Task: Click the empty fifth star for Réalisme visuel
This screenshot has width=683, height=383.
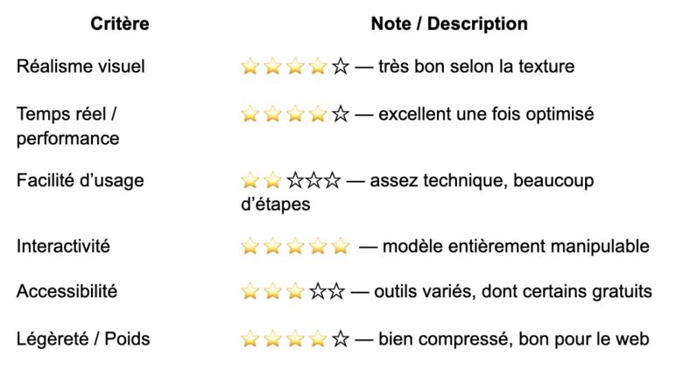Action: [x=341, y=66]
